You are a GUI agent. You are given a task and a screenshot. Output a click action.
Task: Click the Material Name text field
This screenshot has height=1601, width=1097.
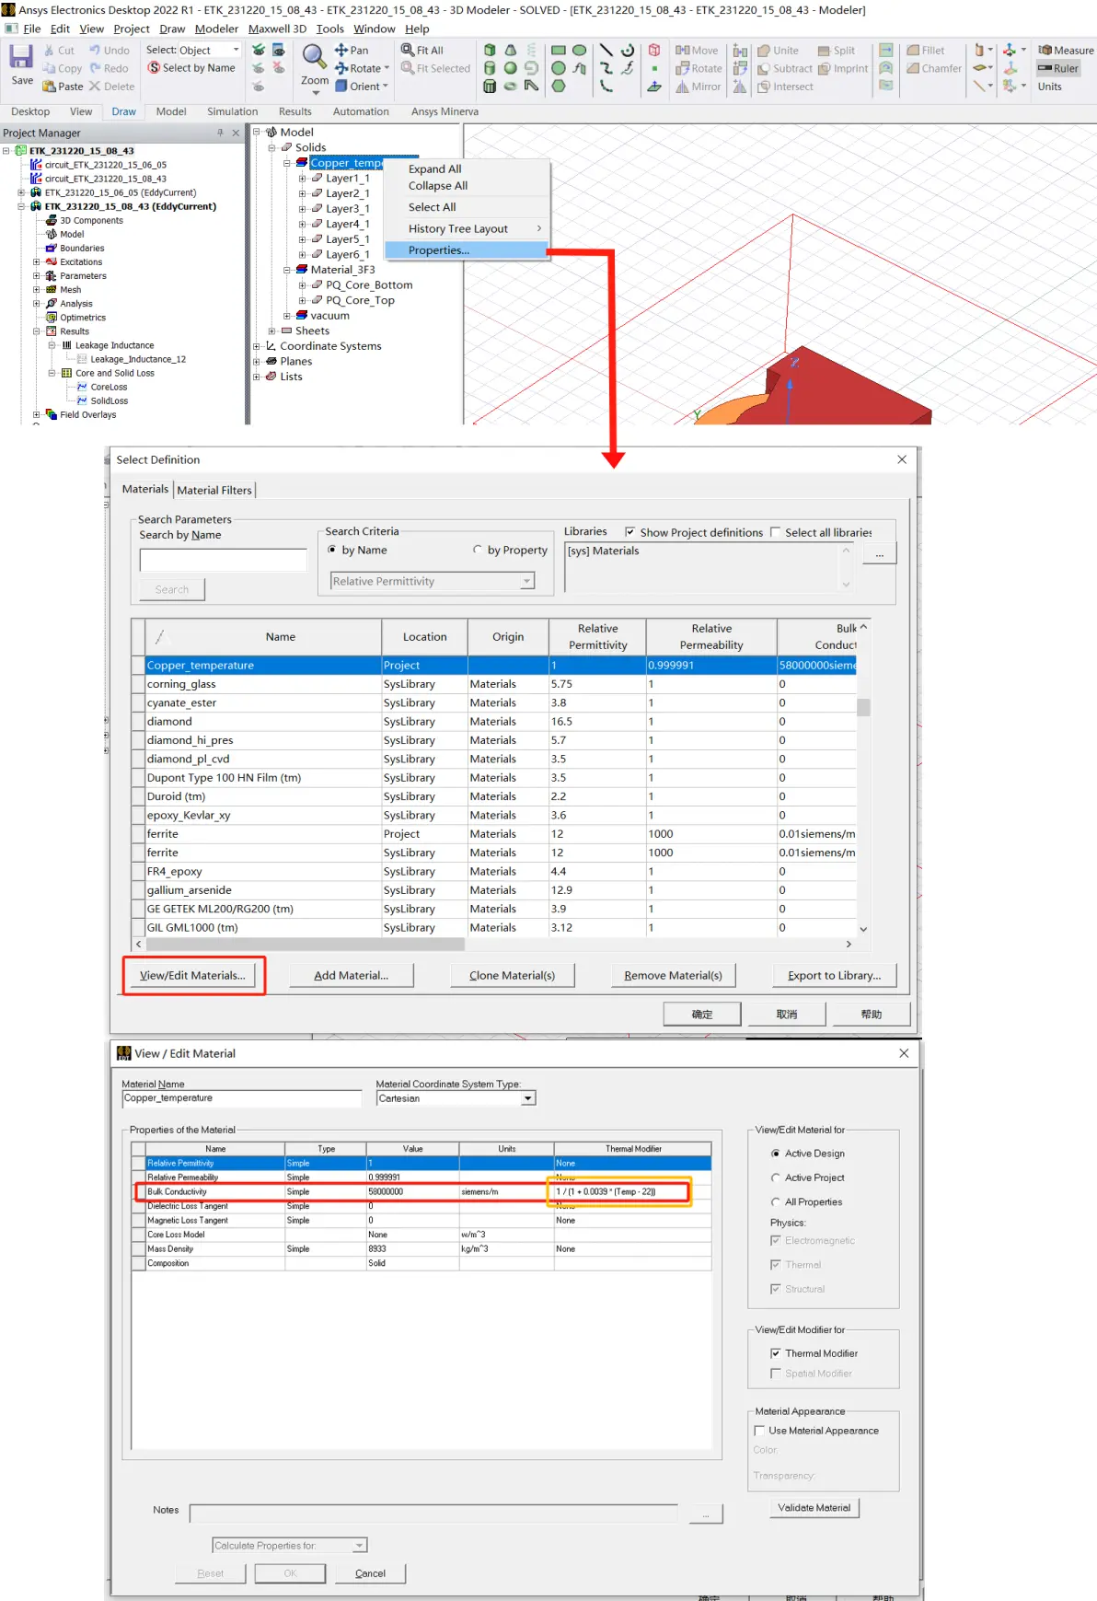(242, 1098)
